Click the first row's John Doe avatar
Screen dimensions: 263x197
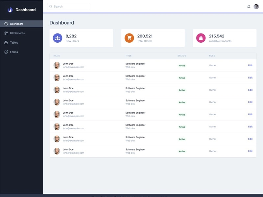coord(57,65)
